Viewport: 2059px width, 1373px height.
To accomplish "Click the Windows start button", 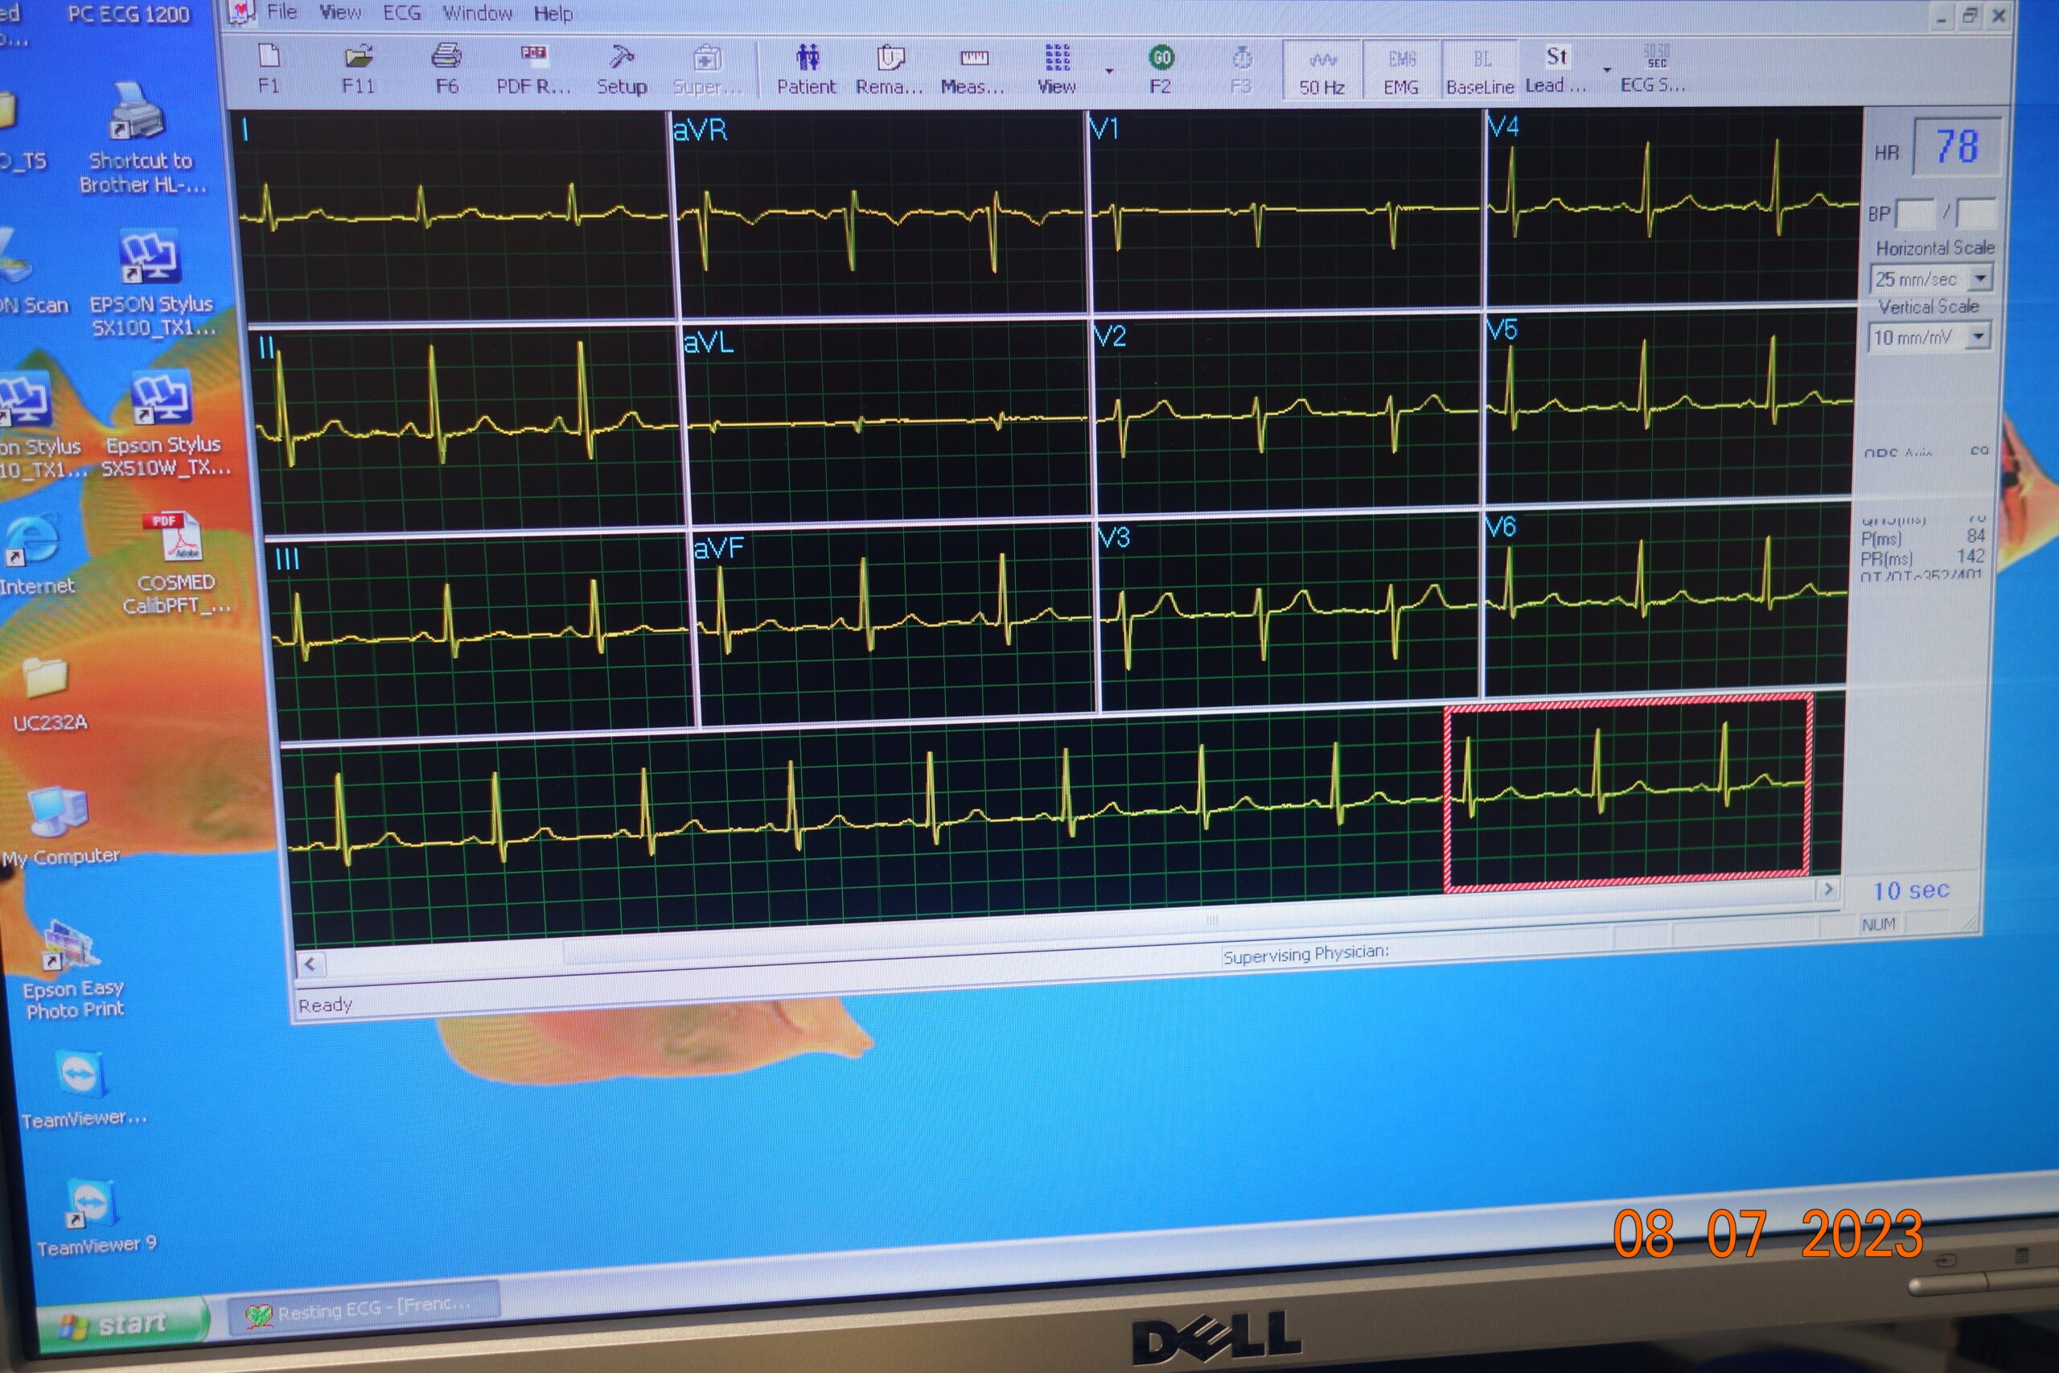I will [122, 1323].
